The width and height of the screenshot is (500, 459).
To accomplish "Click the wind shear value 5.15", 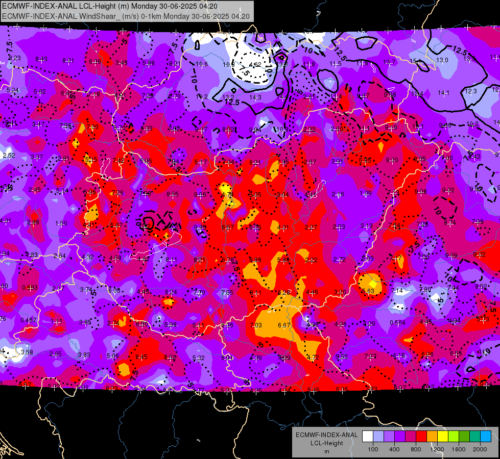I will [91, 159].
